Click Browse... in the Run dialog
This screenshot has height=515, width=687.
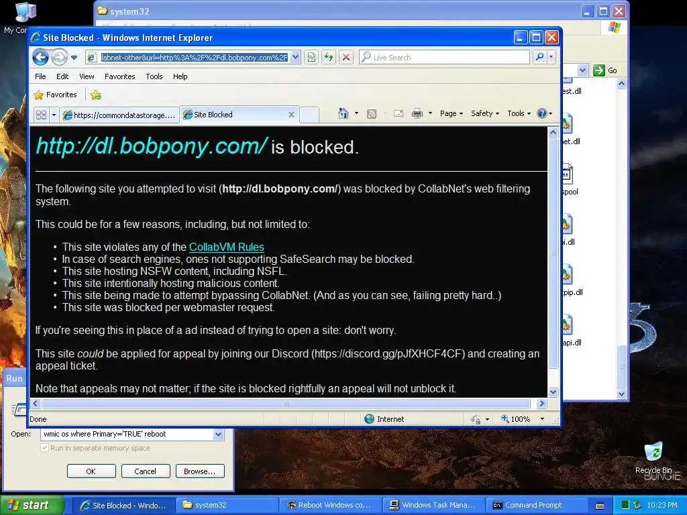(x=200, y=471)
